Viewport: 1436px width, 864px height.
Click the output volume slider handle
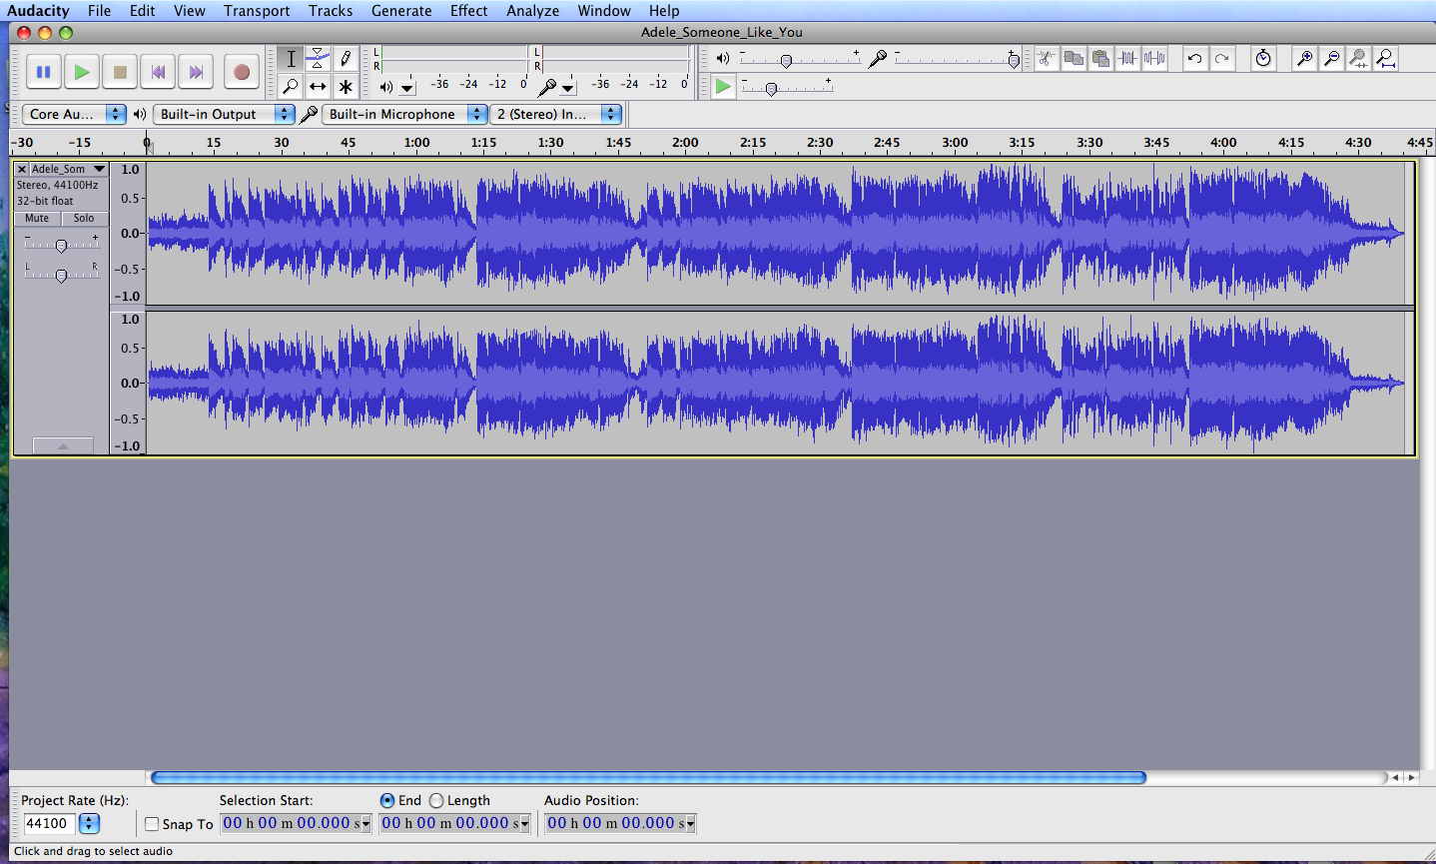point(786,61)
